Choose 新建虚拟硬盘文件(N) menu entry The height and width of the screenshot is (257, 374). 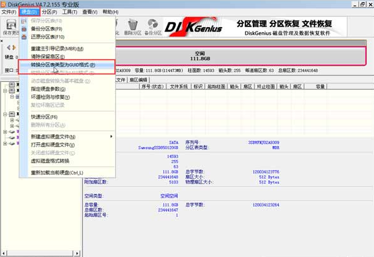(67, 137)
